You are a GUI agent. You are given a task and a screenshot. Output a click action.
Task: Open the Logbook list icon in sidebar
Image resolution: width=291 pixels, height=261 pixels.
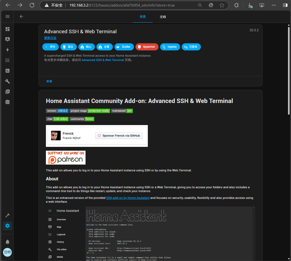pos(7,60)
